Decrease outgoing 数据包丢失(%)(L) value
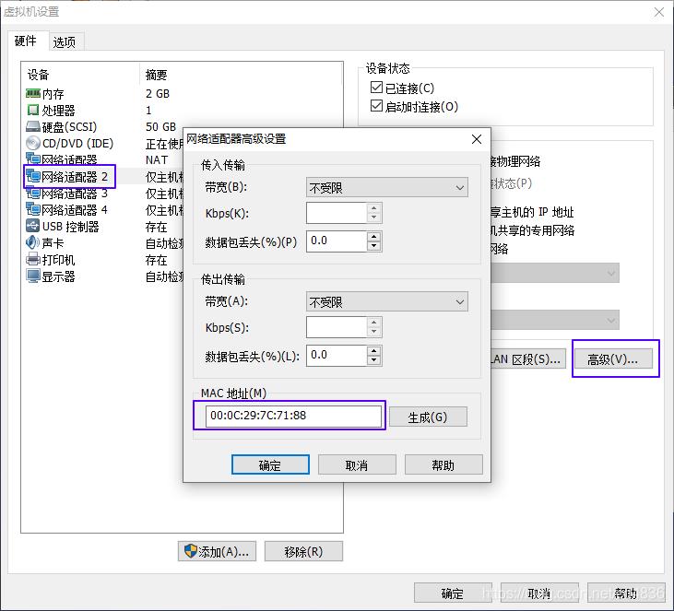This screenshot has width=674, height=611. tap(374, 360)
